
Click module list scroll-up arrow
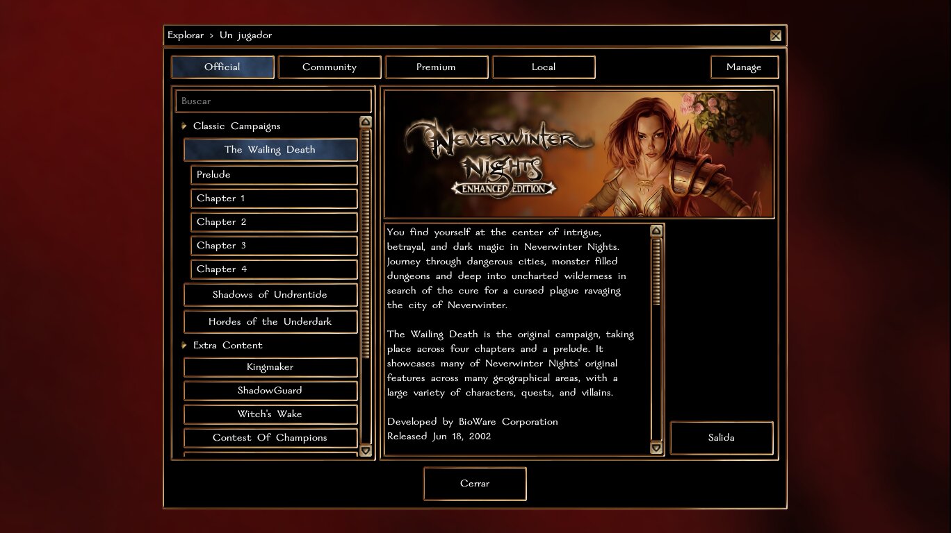(x=366, y=122)
